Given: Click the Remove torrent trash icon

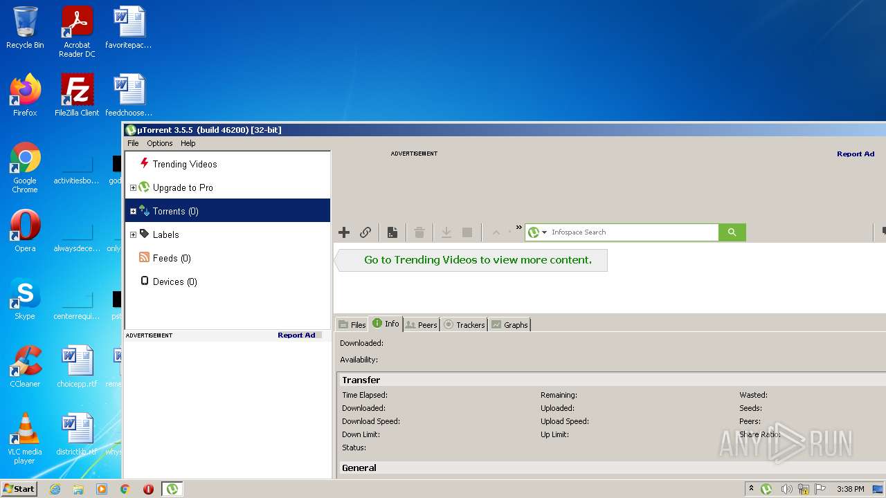Looking at the screenshot, I should pos(419,232).
